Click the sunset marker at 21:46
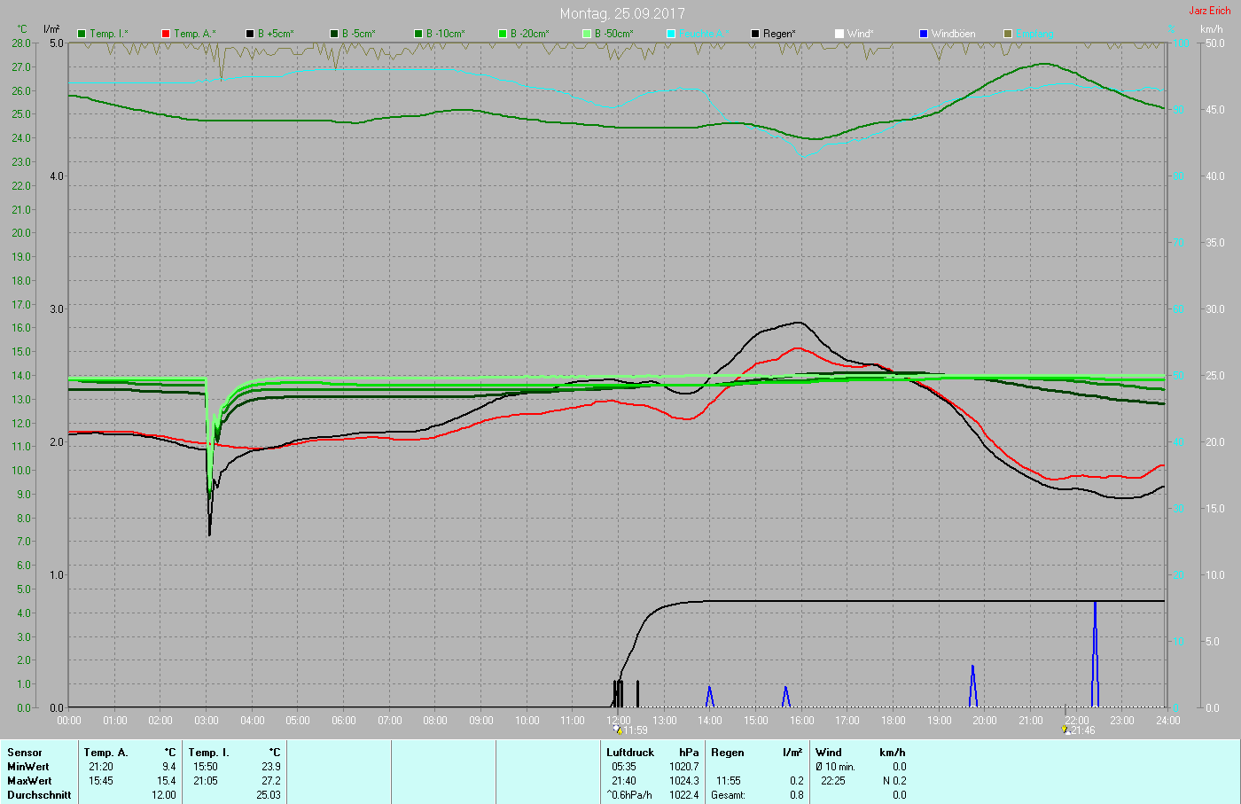The width and height of the screenshot is (1241, 804). click(1065, 730)
